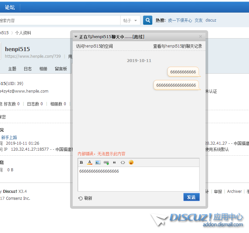The width and height of the screenshot is (249, 233).
Task: Click the insert link icon
Action: pos(106,162)
